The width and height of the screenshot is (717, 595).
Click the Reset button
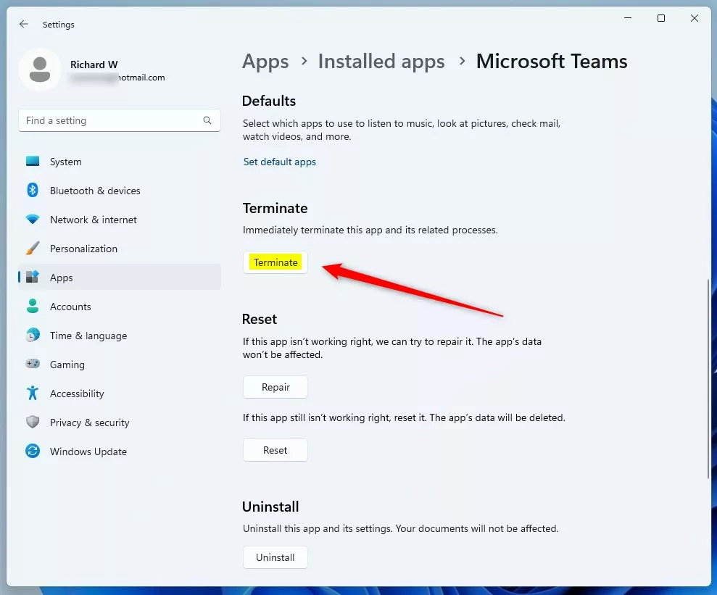(x=275, y=450)
